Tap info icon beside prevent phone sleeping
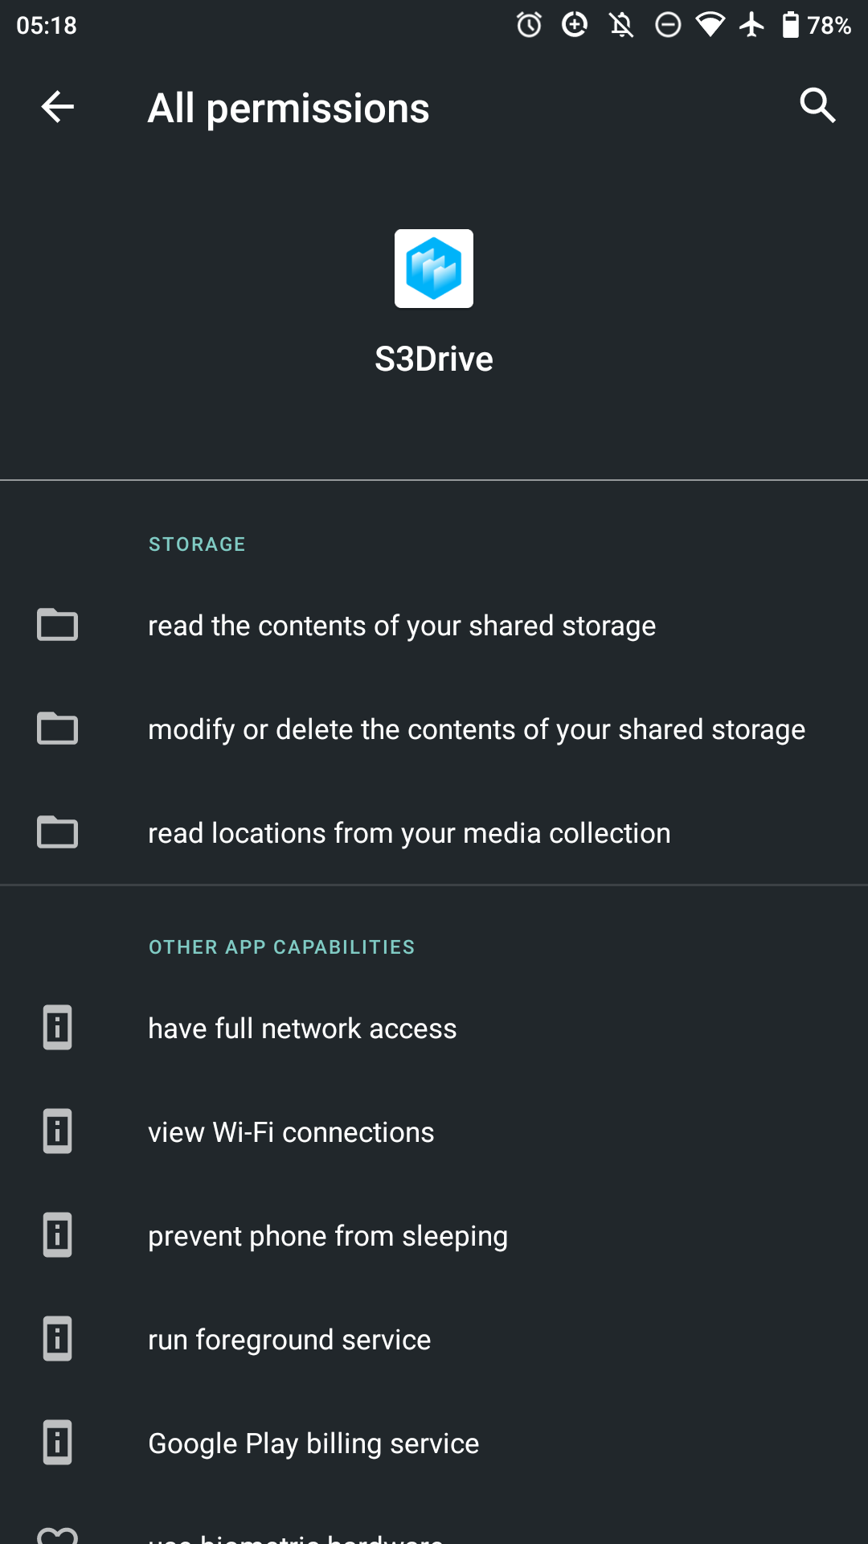This screenshot has width=868, height=1544. (x=57, y=1235)
